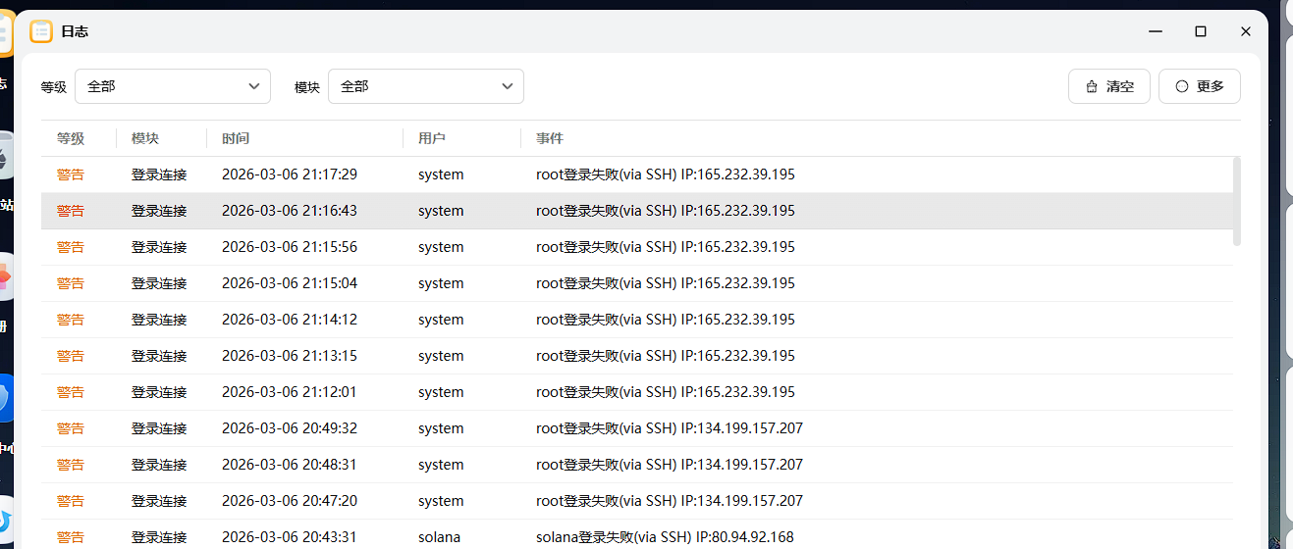
Task: Click the solana登录失败 event from IP 80.94.92.168
Action: click(x=665, y=537)
